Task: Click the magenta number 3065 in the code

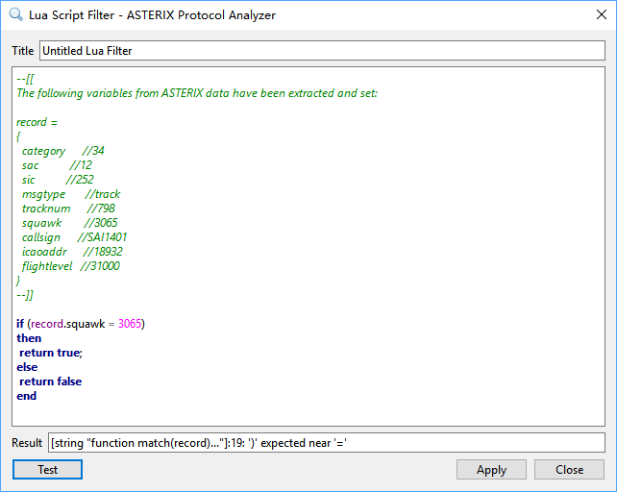Action: tap(130, 324)
